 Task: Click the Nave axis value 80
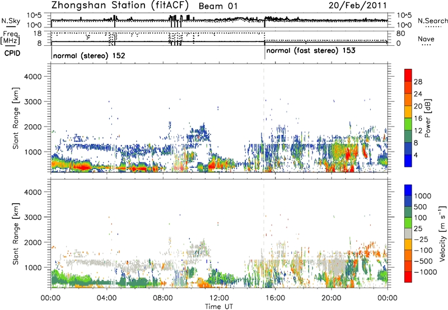point(400,34)
